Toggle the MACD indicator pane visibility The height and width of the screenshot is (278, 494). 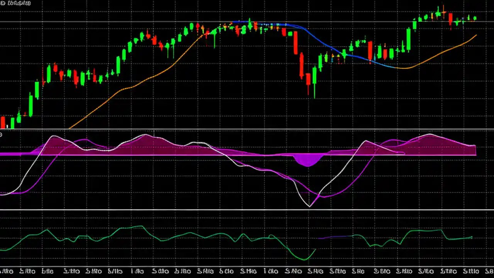[247, 170]
